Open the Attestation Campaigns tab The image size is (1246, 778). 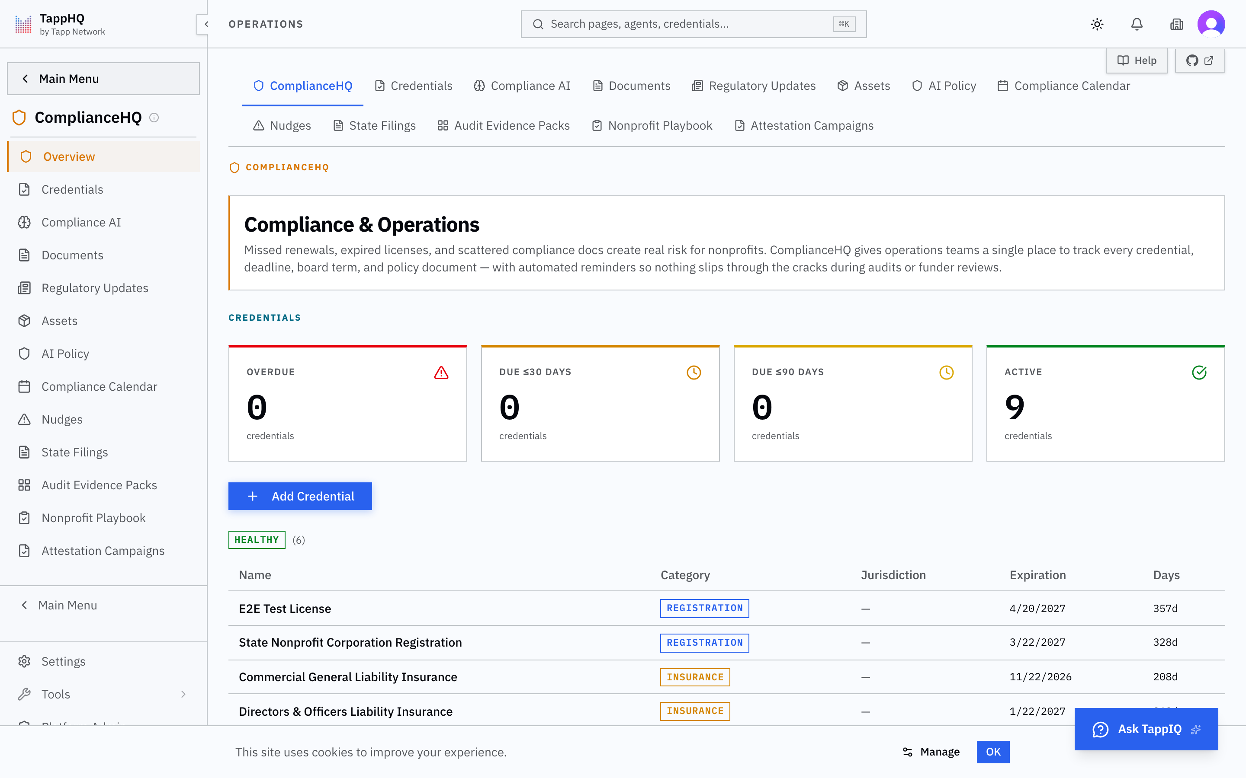tap(804, 125)
